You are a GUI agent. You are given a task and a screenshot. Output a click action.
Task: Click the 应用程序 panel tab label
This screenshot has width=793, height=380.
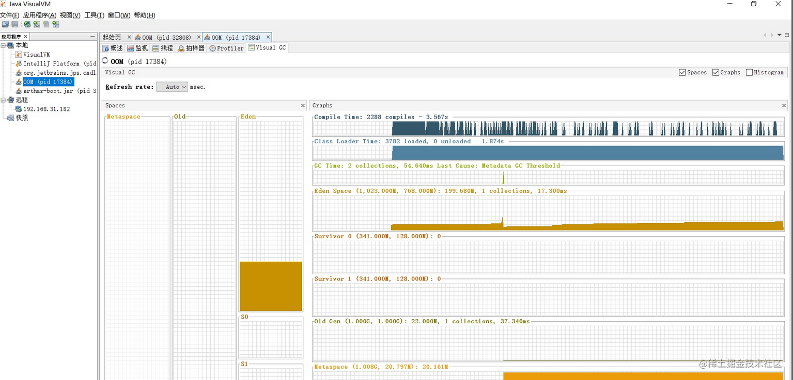11,37
